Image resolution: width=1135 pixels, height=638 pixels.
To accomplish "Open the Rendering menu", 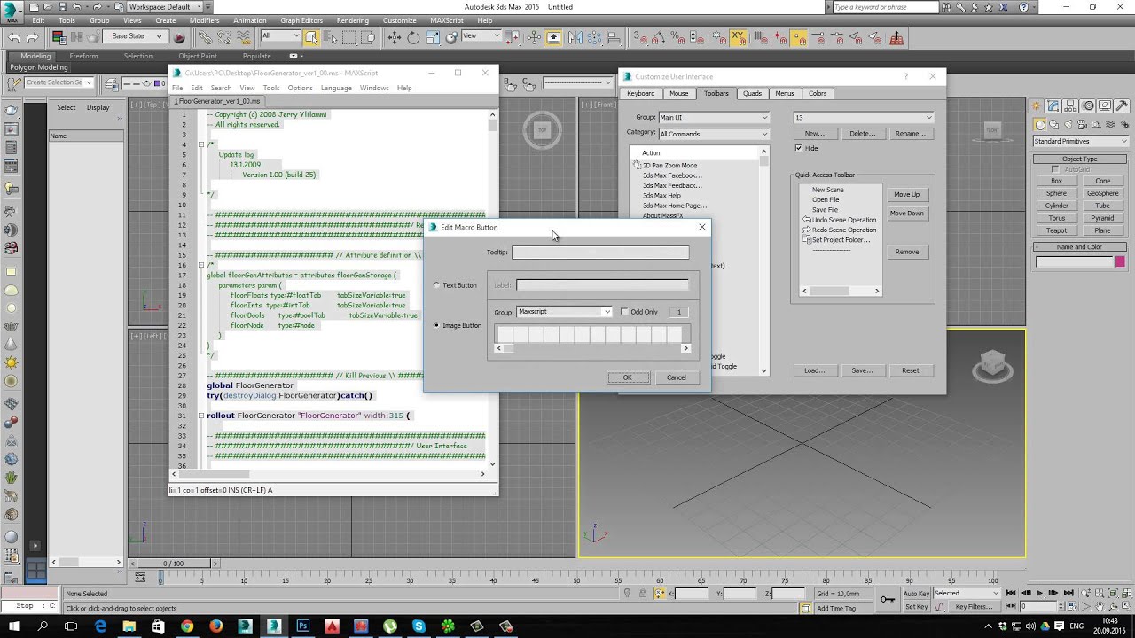I will (x=353, y=20).
